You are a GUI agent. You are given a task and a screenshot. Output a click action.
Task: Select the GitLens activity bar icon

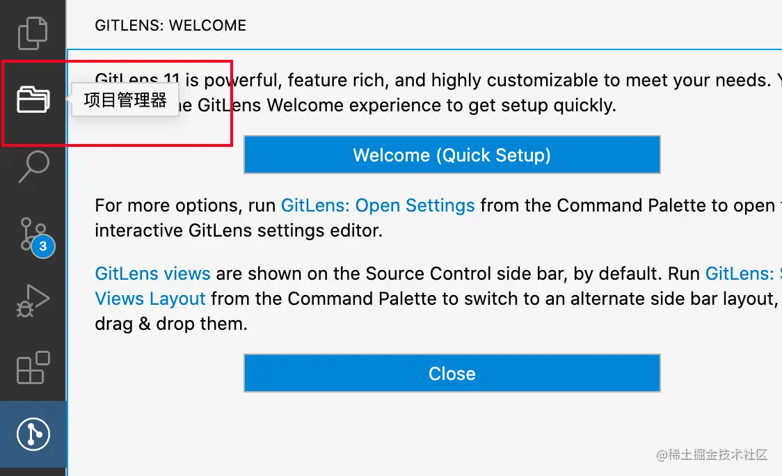point(33,434)
